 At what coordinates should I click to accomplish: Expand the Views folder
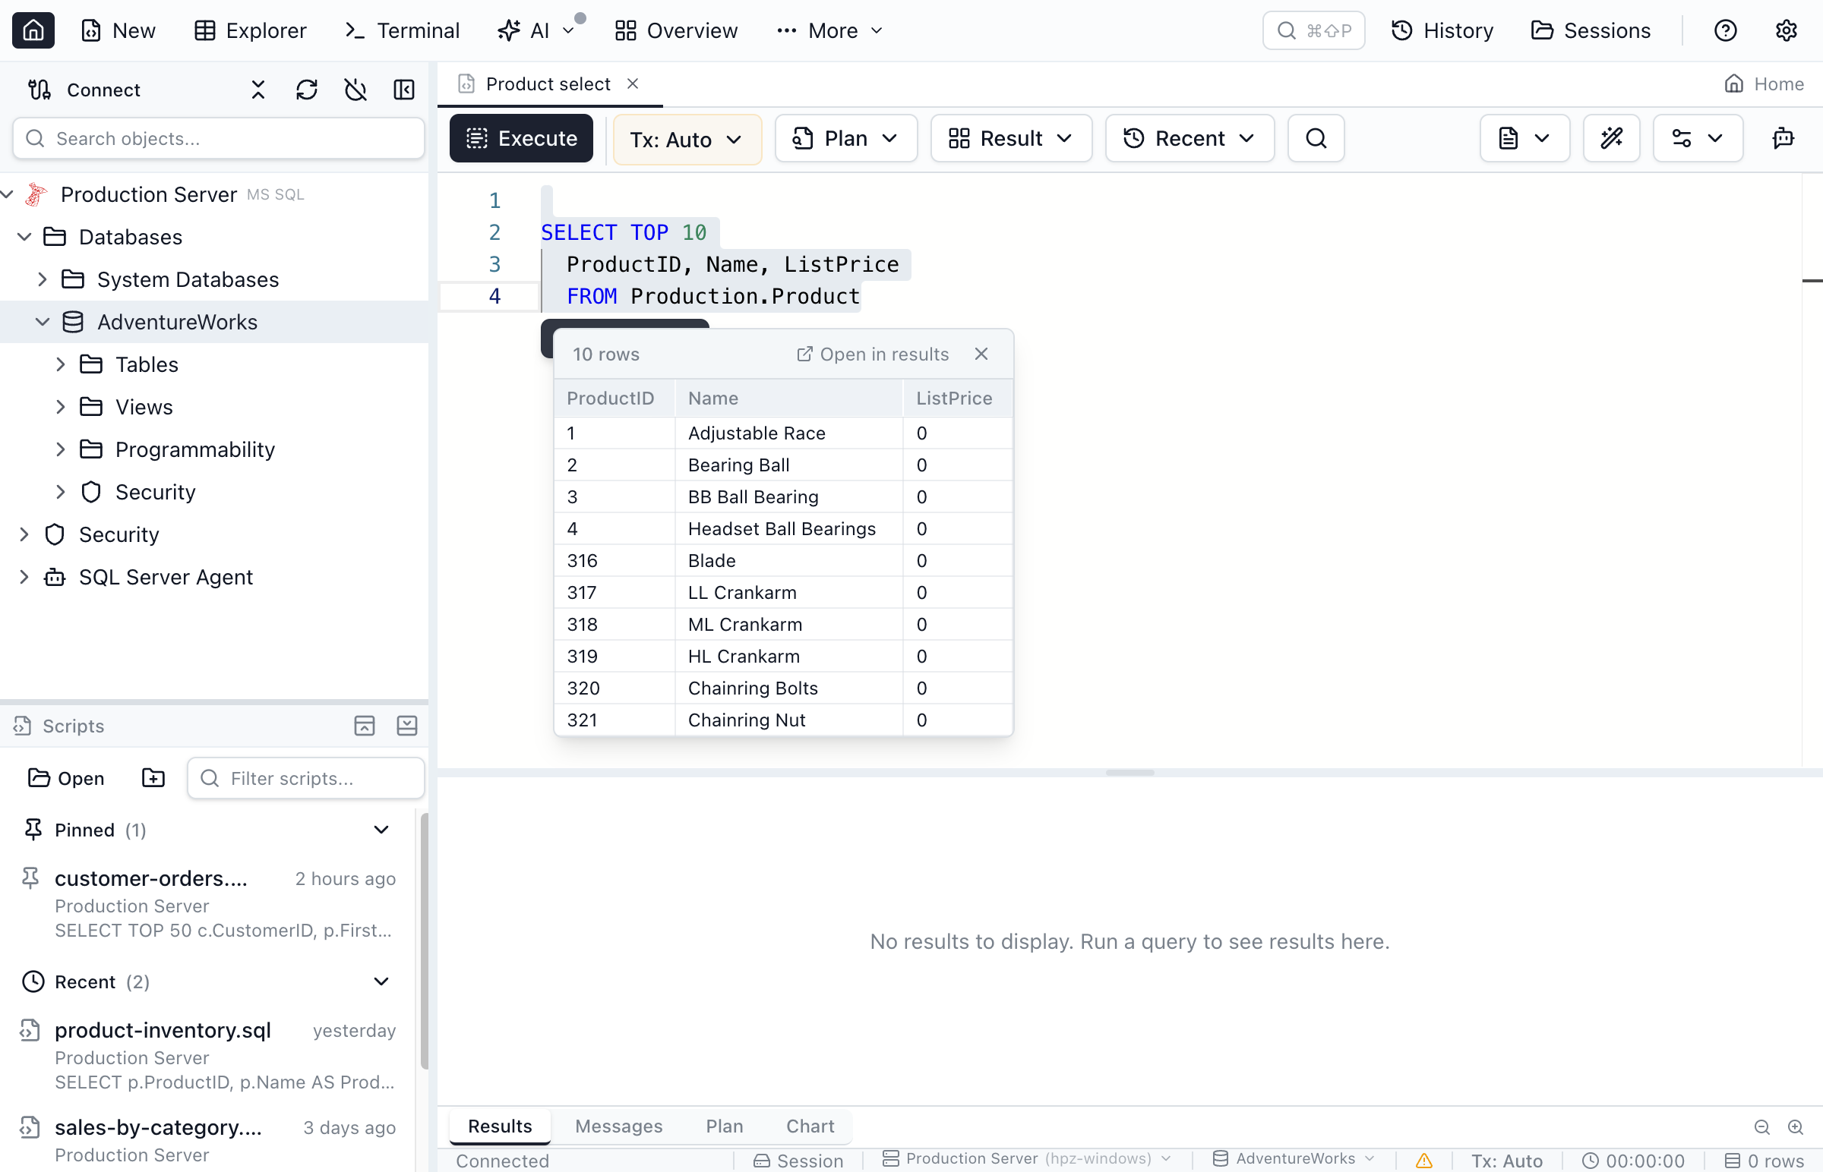coord(61,407)
